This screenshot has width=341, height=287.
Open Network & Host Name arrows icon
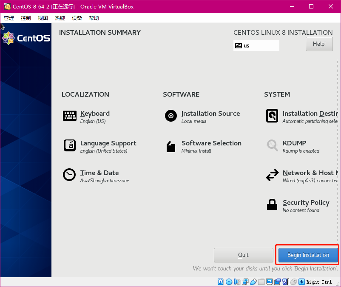point(272,175)
